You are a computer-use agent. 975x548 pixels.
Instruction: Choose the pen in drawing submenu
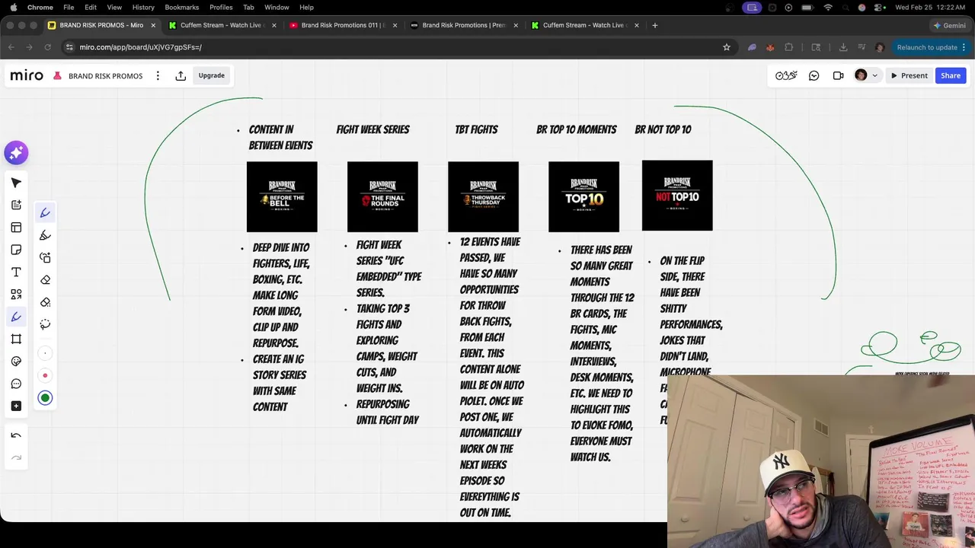(45, 213)
